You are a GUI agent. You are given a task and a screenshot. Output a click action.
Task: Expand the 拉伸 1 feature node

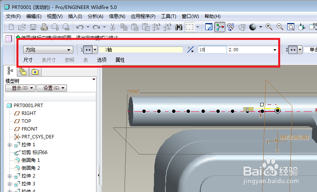coord(9,145)
